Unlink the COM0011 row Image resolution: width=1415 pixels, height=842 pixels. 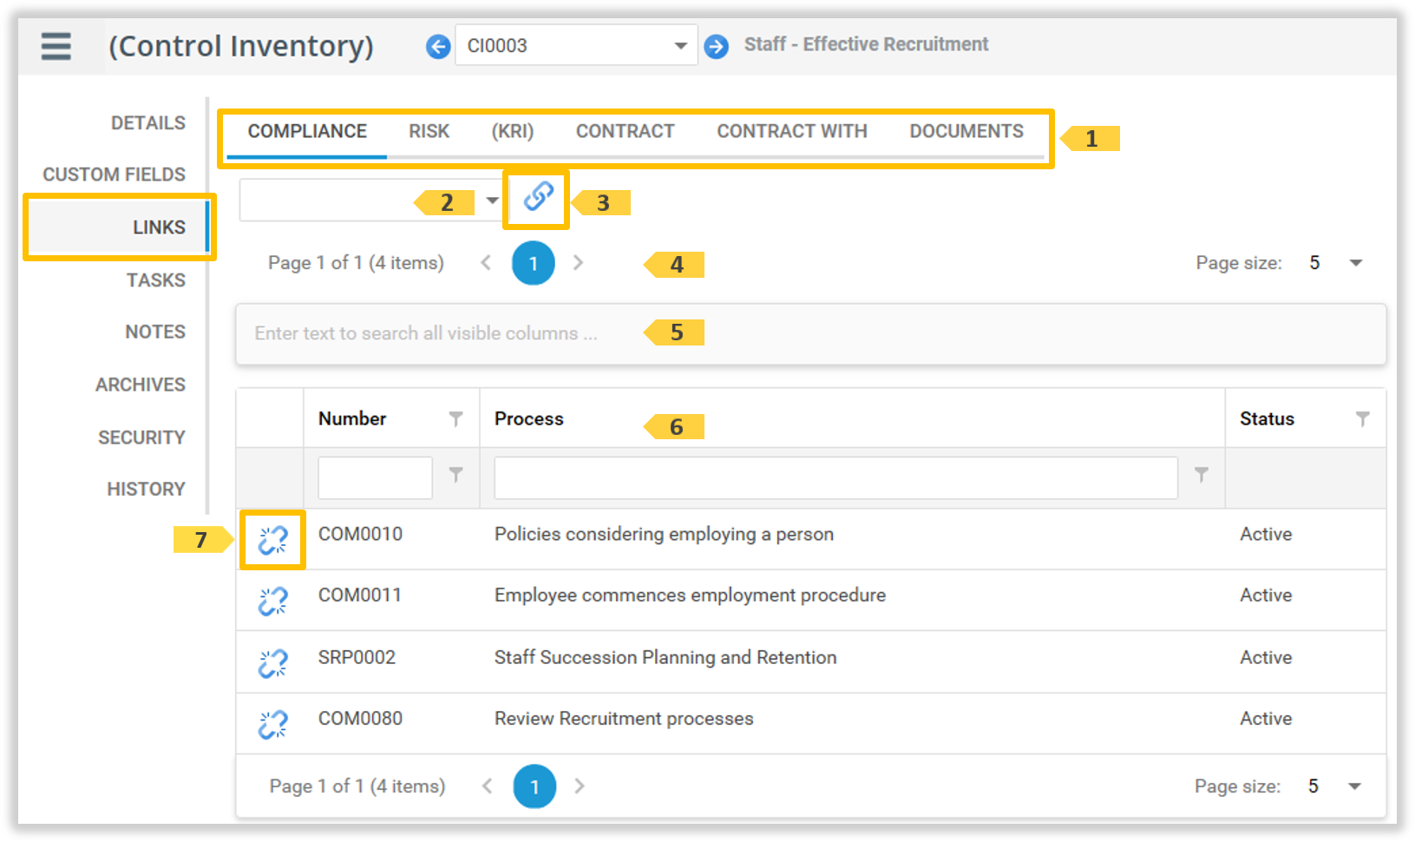(272, 601)
